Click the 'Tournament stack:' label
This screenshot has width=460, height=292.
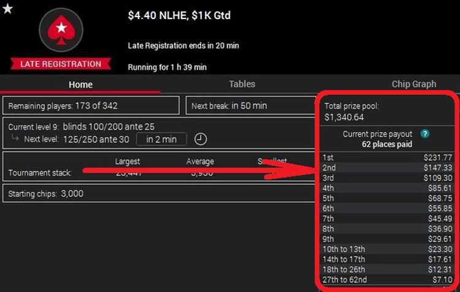(x=40, y=172)
